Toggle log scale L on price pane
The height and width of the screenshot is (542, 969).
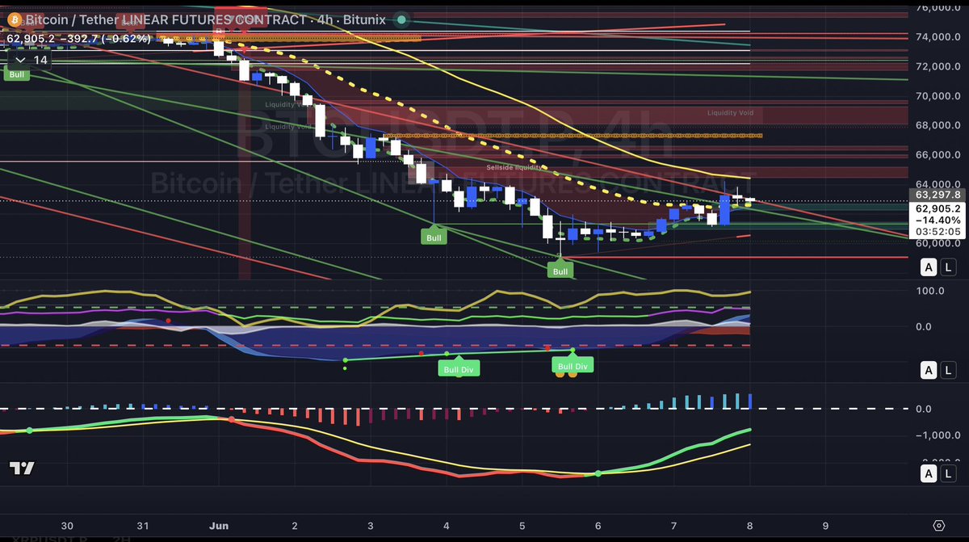pos(948,267)
